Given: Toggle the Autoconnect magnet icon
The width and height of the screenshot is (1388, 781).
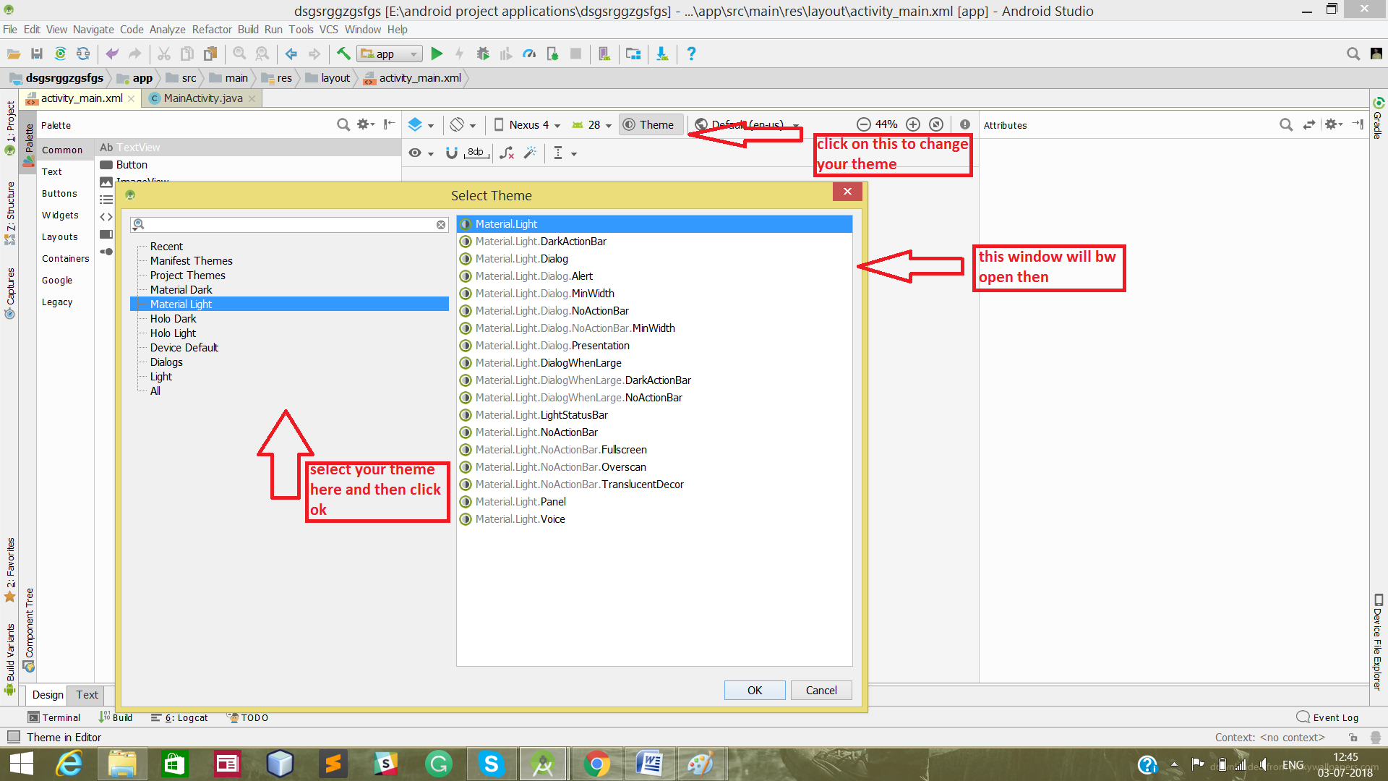Looking at the screenshot, I should pos(452,153).
